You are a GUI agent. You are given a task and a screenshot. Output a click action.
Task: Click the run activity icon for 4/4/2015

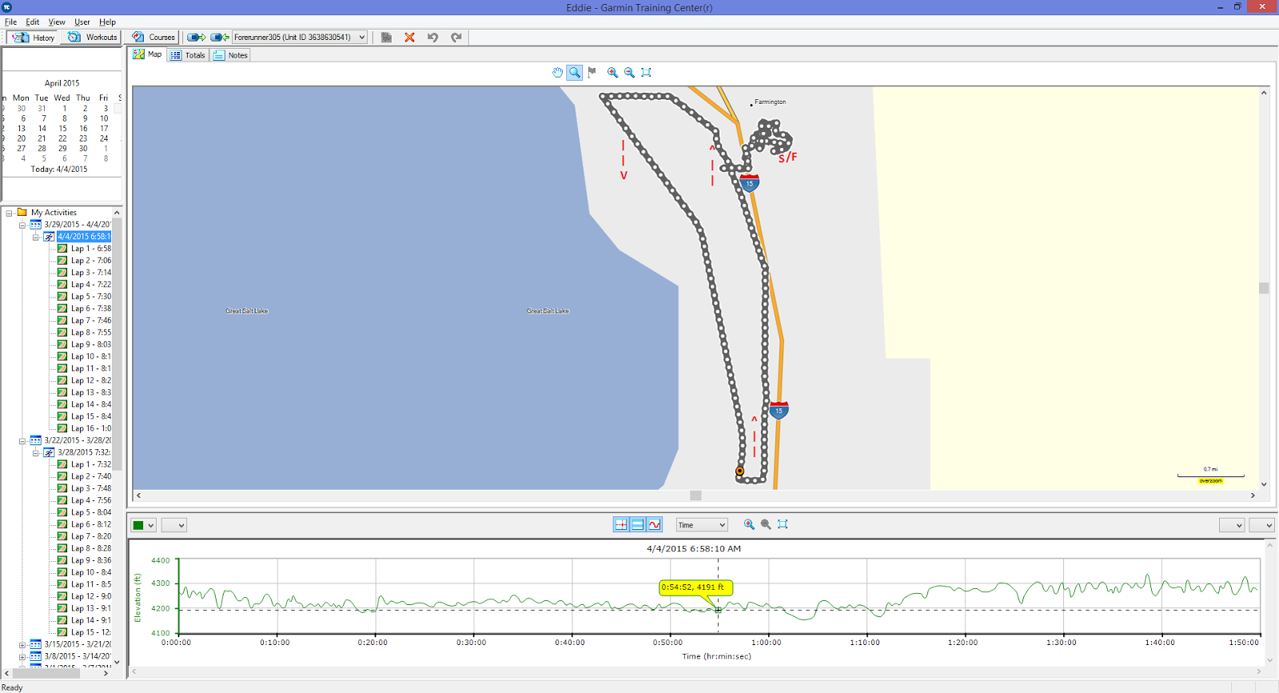(x=49, y=237)
